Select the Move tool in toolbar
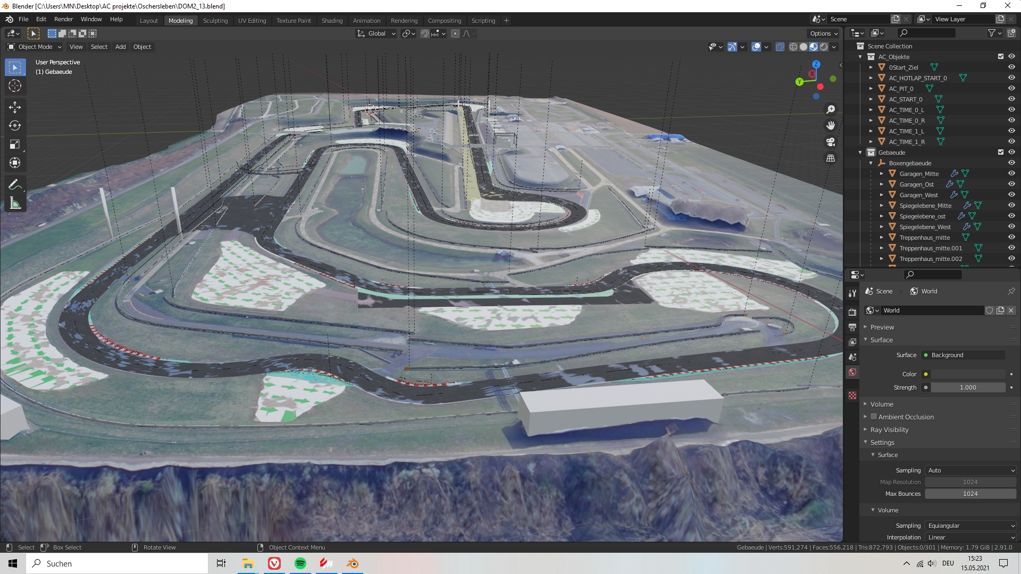The width and height of the screenshot is (1021, 574). pyautogui.click(x=15, y=107)
